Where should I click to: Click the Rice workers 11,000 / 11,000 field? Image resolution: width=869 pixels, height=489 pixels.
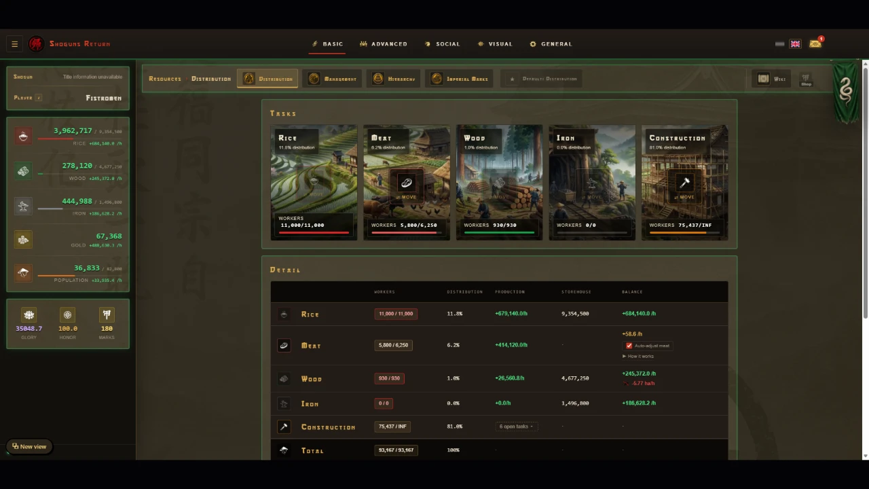tap(396, 314)
